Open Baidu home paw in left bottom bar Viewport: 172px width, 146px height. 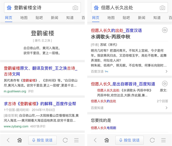20,140
